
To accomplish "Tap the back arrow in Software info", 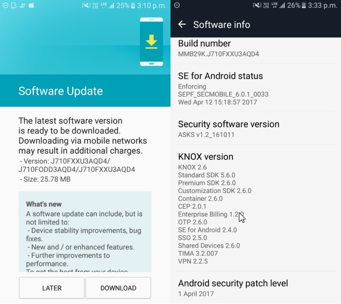I will pyautogui.click(x=182, y=24).
